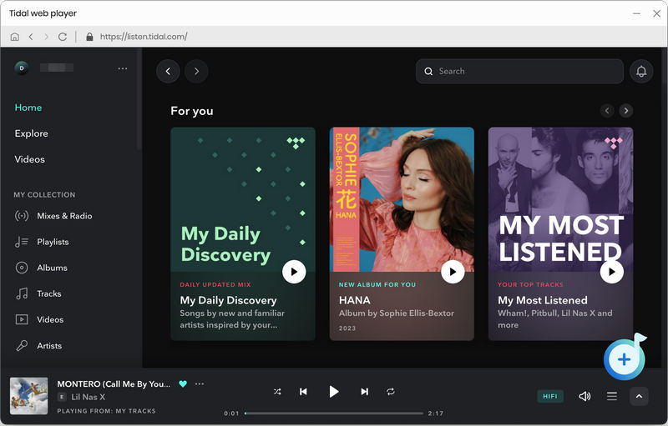Skip to previous track

(303, 392)
